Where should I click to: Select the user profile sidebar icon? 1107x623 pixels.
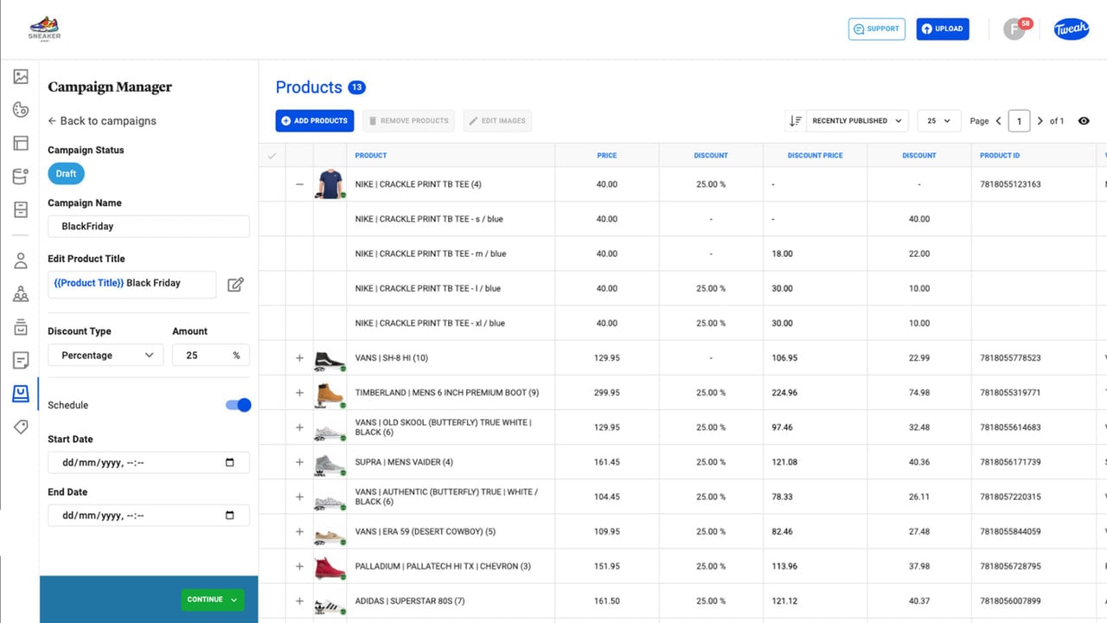(21, 260)
